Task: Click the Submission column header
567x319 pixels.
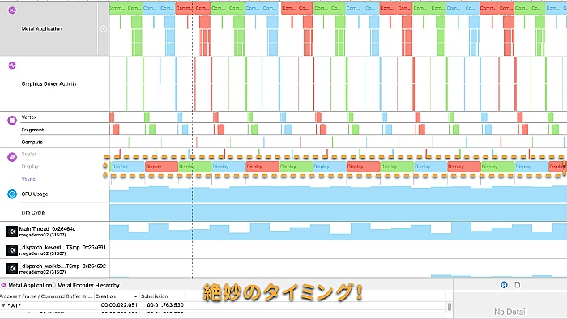Action: tap(155, 296)
